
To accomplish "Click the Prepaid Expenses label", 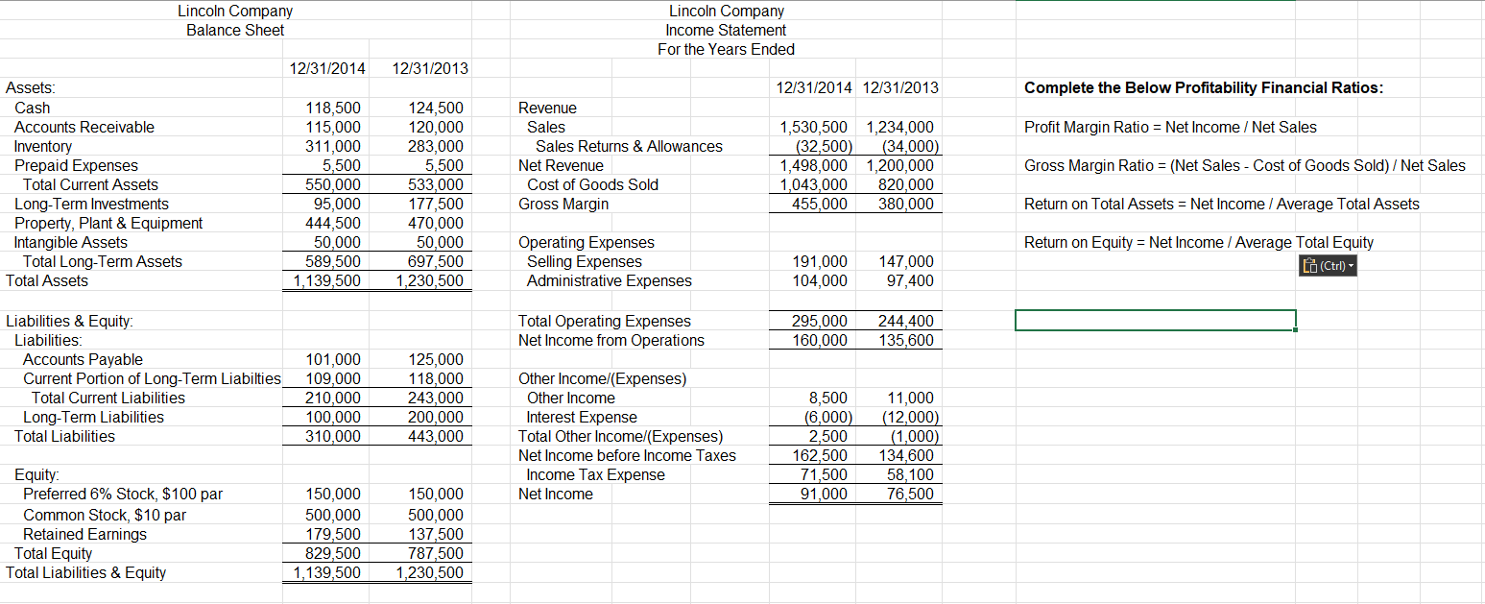I will coord(76,165).
